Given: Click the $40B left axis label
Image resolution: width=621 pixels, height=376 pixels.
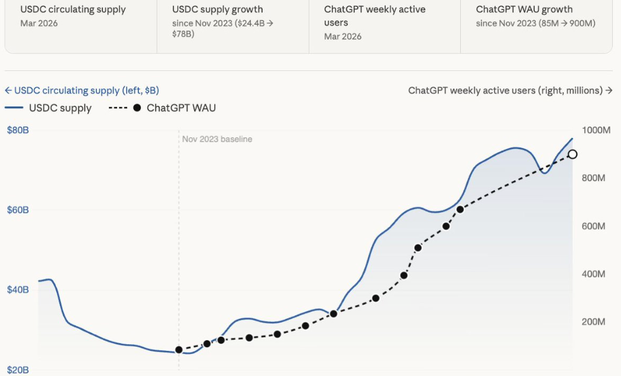Looking at the screenshot, I should click(18, 290).
